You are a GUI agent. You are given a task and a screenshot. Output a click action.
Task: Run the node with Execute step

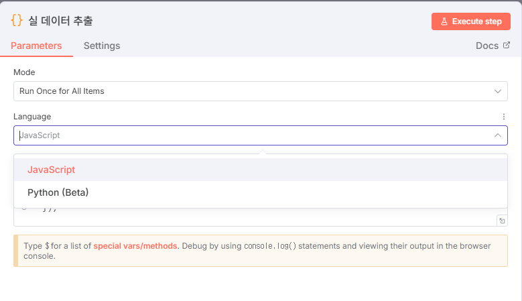tap(470, 21)
